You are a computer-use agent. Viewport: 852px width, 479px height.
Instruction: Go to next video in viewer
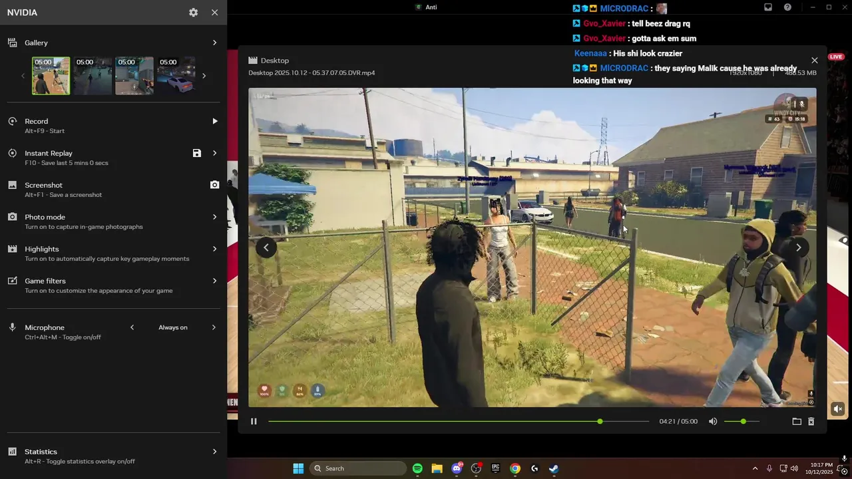pyautogui.click(x=799, y=247)
